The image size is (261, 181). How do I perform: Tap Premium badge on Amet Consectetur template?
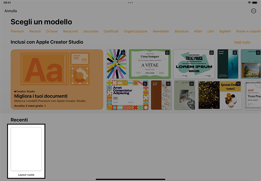click(x=145, y=84)
